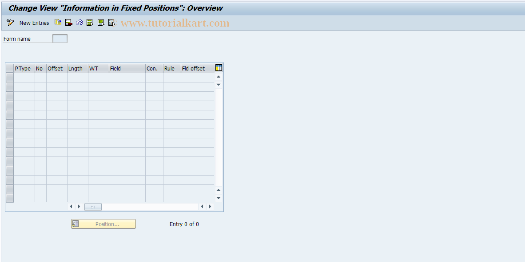Image resolution: width=525 pixels, height=262 pixels.
Task: Select the Offset column header
Action: [x=56, y=69]
